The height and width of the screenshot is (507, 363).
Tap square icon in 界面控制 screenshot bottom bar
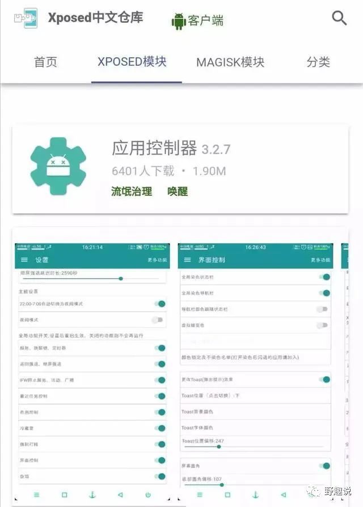[x=227, y=495]
